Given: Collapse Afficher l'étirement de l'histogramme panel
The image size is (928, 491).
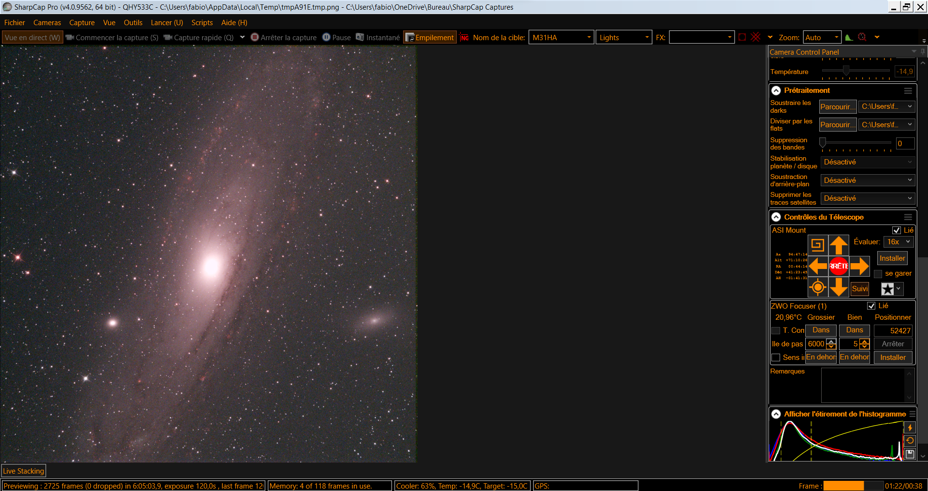Looking at the screenshot, I should click(776, 414).
